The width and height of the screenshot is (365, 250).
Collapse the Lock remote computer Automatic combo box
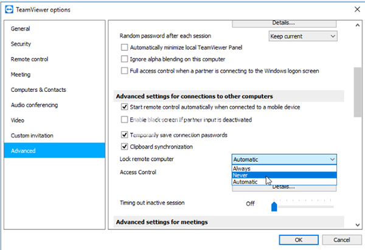pos(284,159)
